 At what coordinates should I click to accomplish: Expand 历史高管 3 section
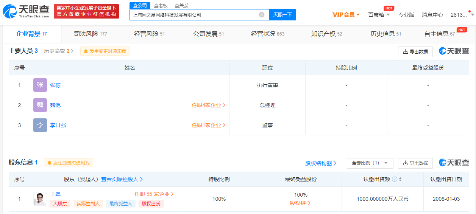59,51
